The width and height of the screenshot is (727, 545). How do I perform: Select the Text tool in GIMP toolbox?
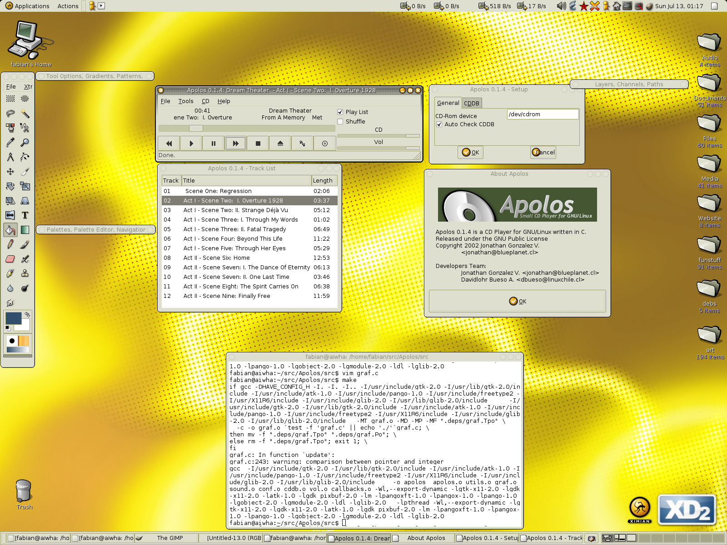tap(25, 215)
